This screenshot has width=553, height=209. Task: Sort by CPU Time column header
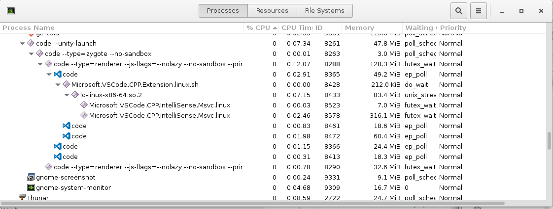[296, 28]
